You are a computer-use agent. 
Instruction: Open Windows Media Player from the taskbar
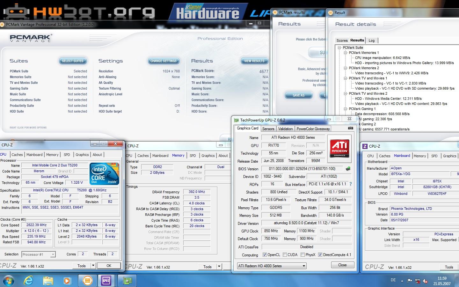[67, 281]
